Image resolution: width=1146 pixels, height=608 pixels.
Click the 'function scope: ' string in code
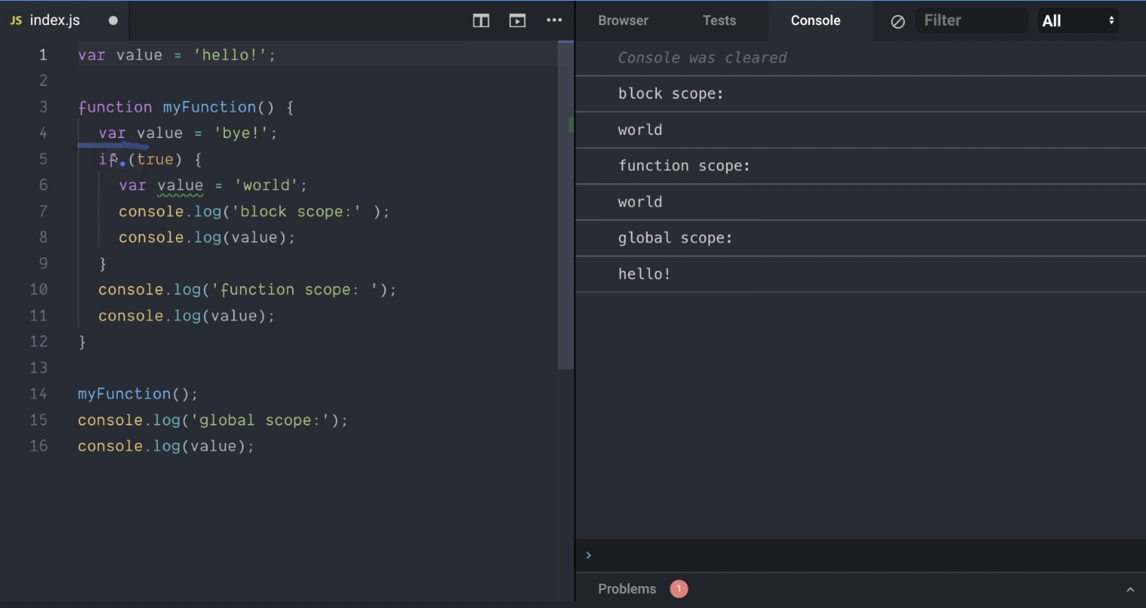coord(294,290)
